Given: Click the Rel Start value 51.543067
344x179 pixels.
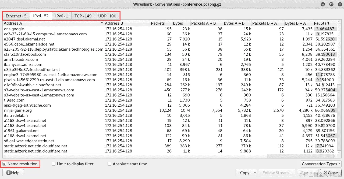Looking at the screenshot, I should [325, 136].
